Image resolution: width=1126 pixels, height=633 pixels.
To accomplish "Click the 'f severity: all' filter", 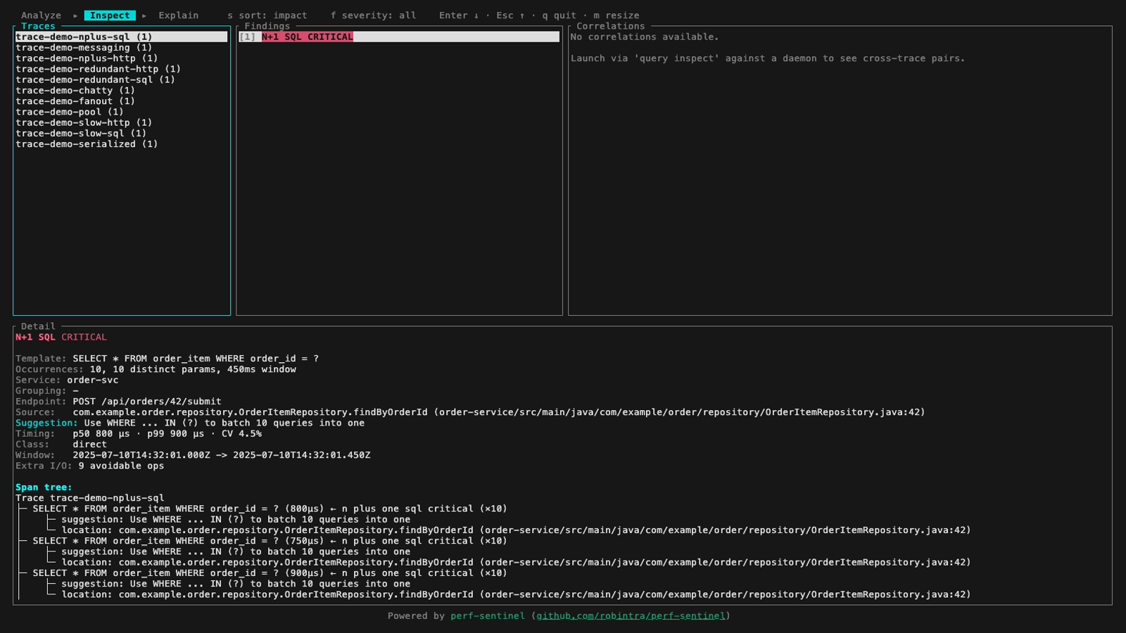I will tap(373, 15).
